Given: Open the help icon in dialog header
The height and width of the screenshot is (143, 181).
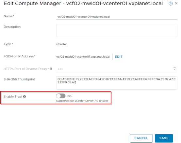Looking at the screenshot, I should tap(171, 4).
